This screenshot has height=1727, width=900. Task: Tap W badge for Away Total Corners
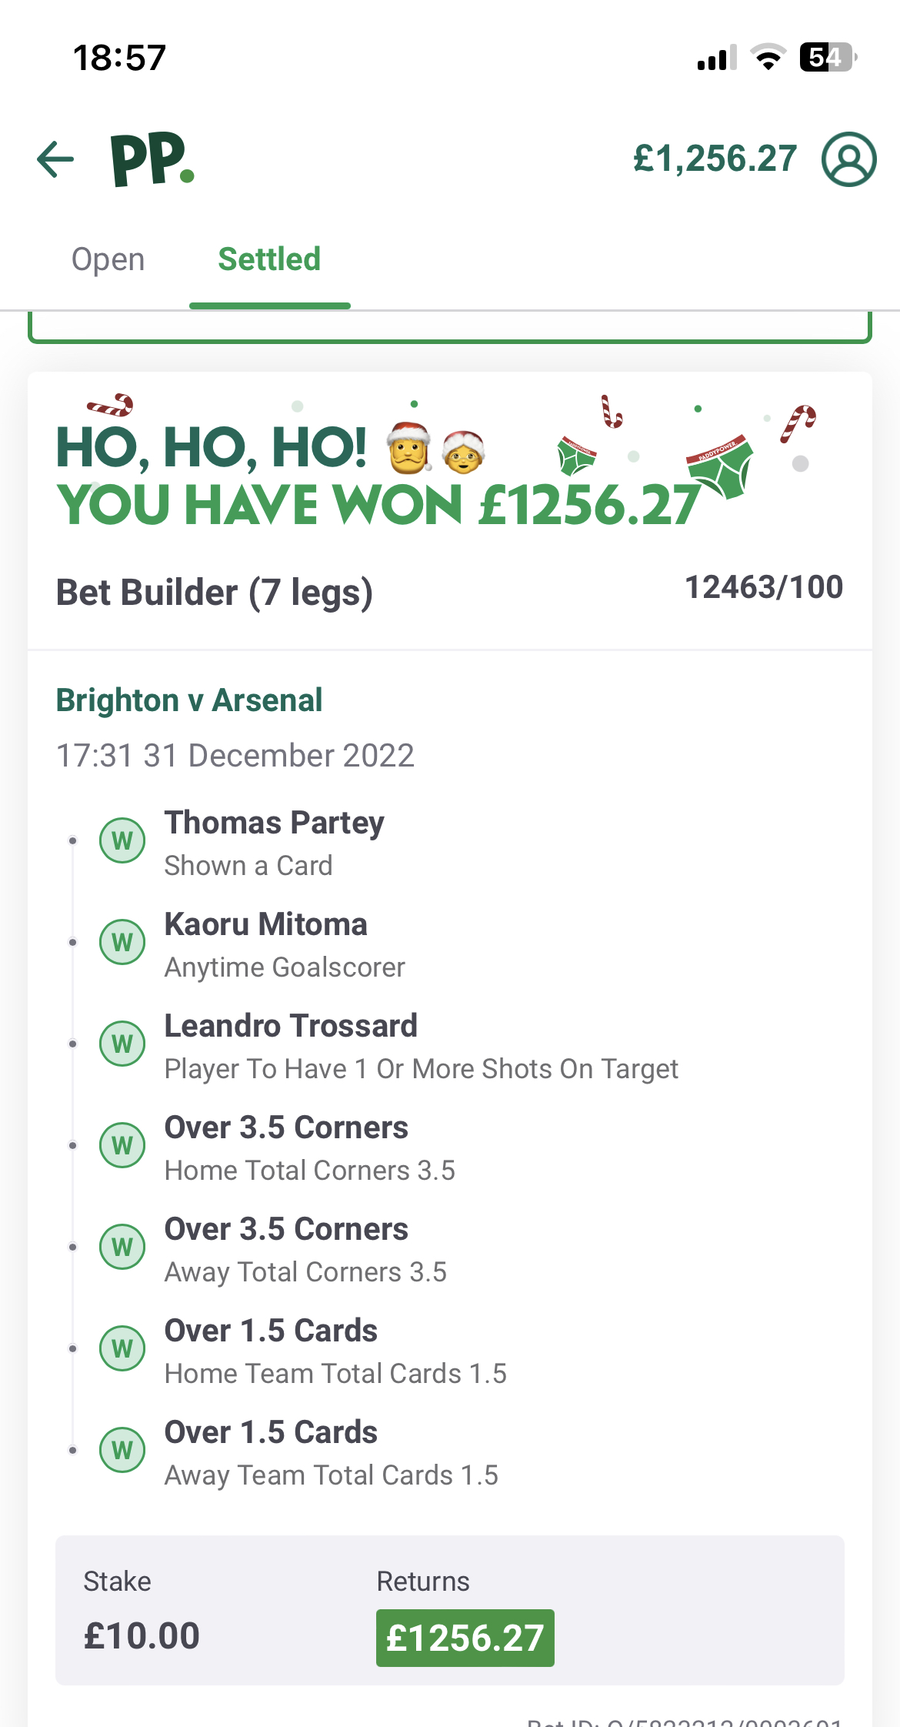(122, 1247)
